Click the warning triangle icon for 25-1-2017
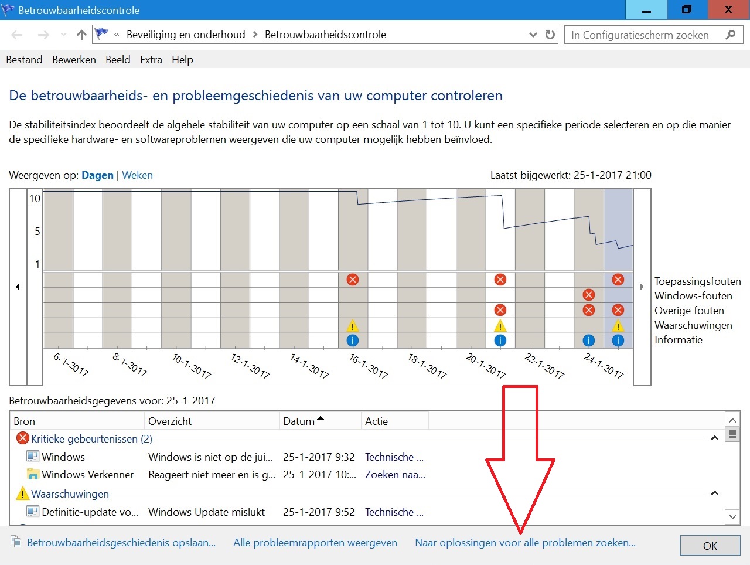 [618, 326]
